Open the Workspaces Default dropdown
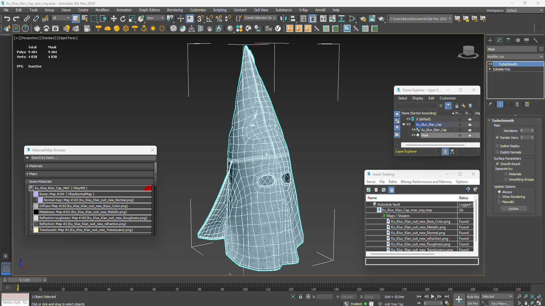Image resolution: width=545 pixels, height=306 pixels. (525, 10)
